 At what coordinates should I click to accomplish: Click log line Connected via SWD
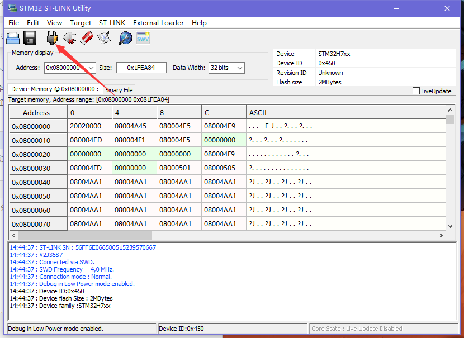coord(52,262)
